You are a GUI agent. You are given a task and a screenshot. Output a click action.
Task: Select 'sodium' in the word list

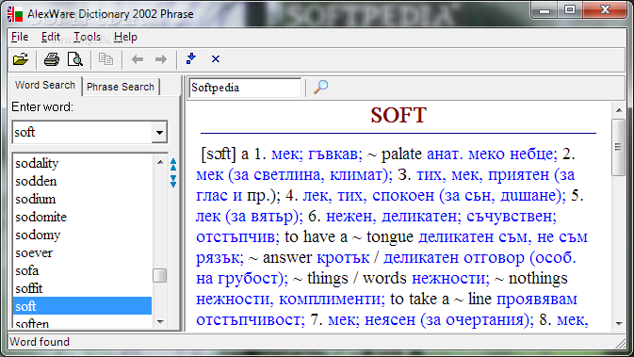[x=83, y=199]
